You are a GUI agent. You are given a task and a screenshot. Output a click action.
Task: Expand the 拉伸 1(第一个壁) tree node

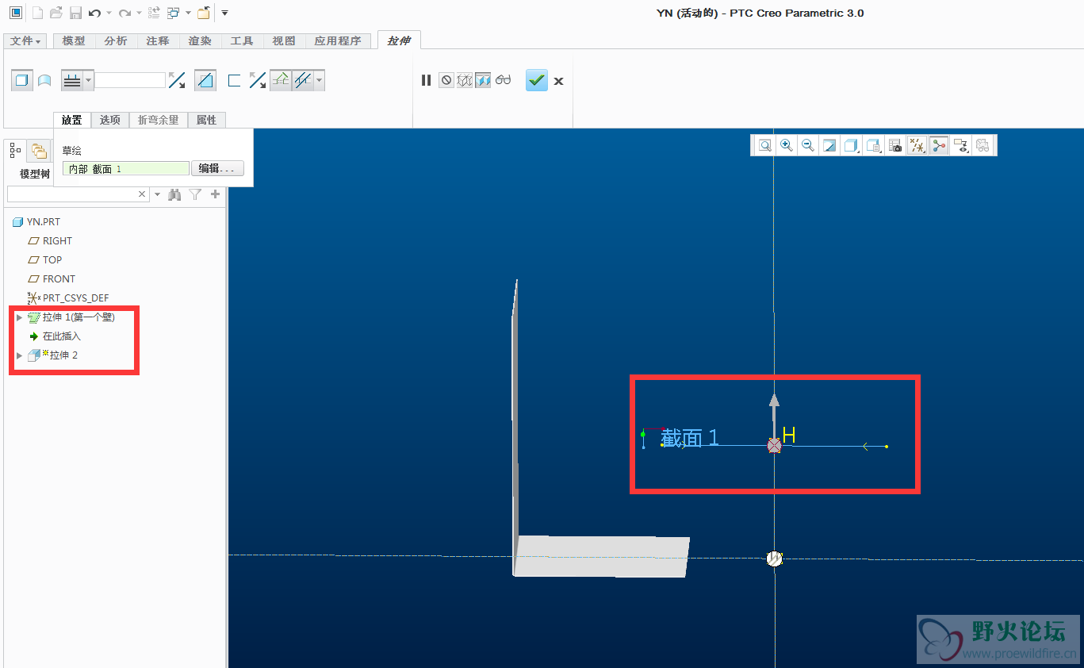click(x=20, y=317)
